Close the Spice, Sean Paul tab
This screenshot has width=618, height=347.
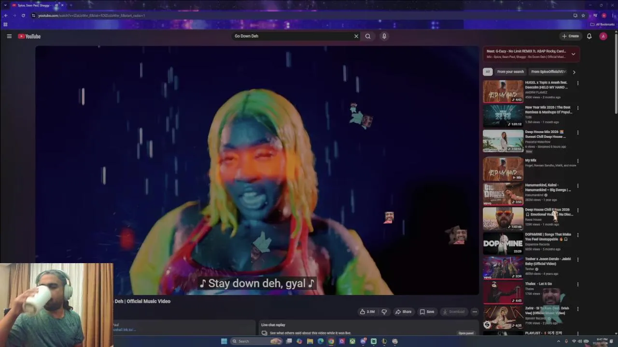tap(62, 5)
